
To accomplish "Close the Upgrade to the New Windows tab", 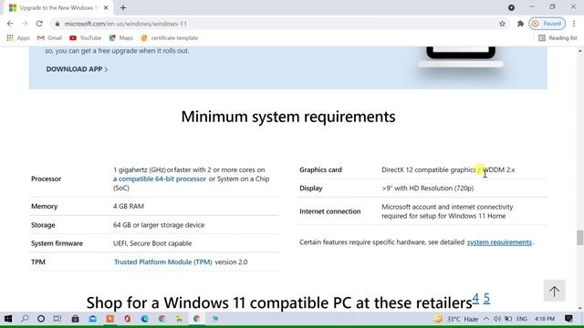I will coord(106,7).
